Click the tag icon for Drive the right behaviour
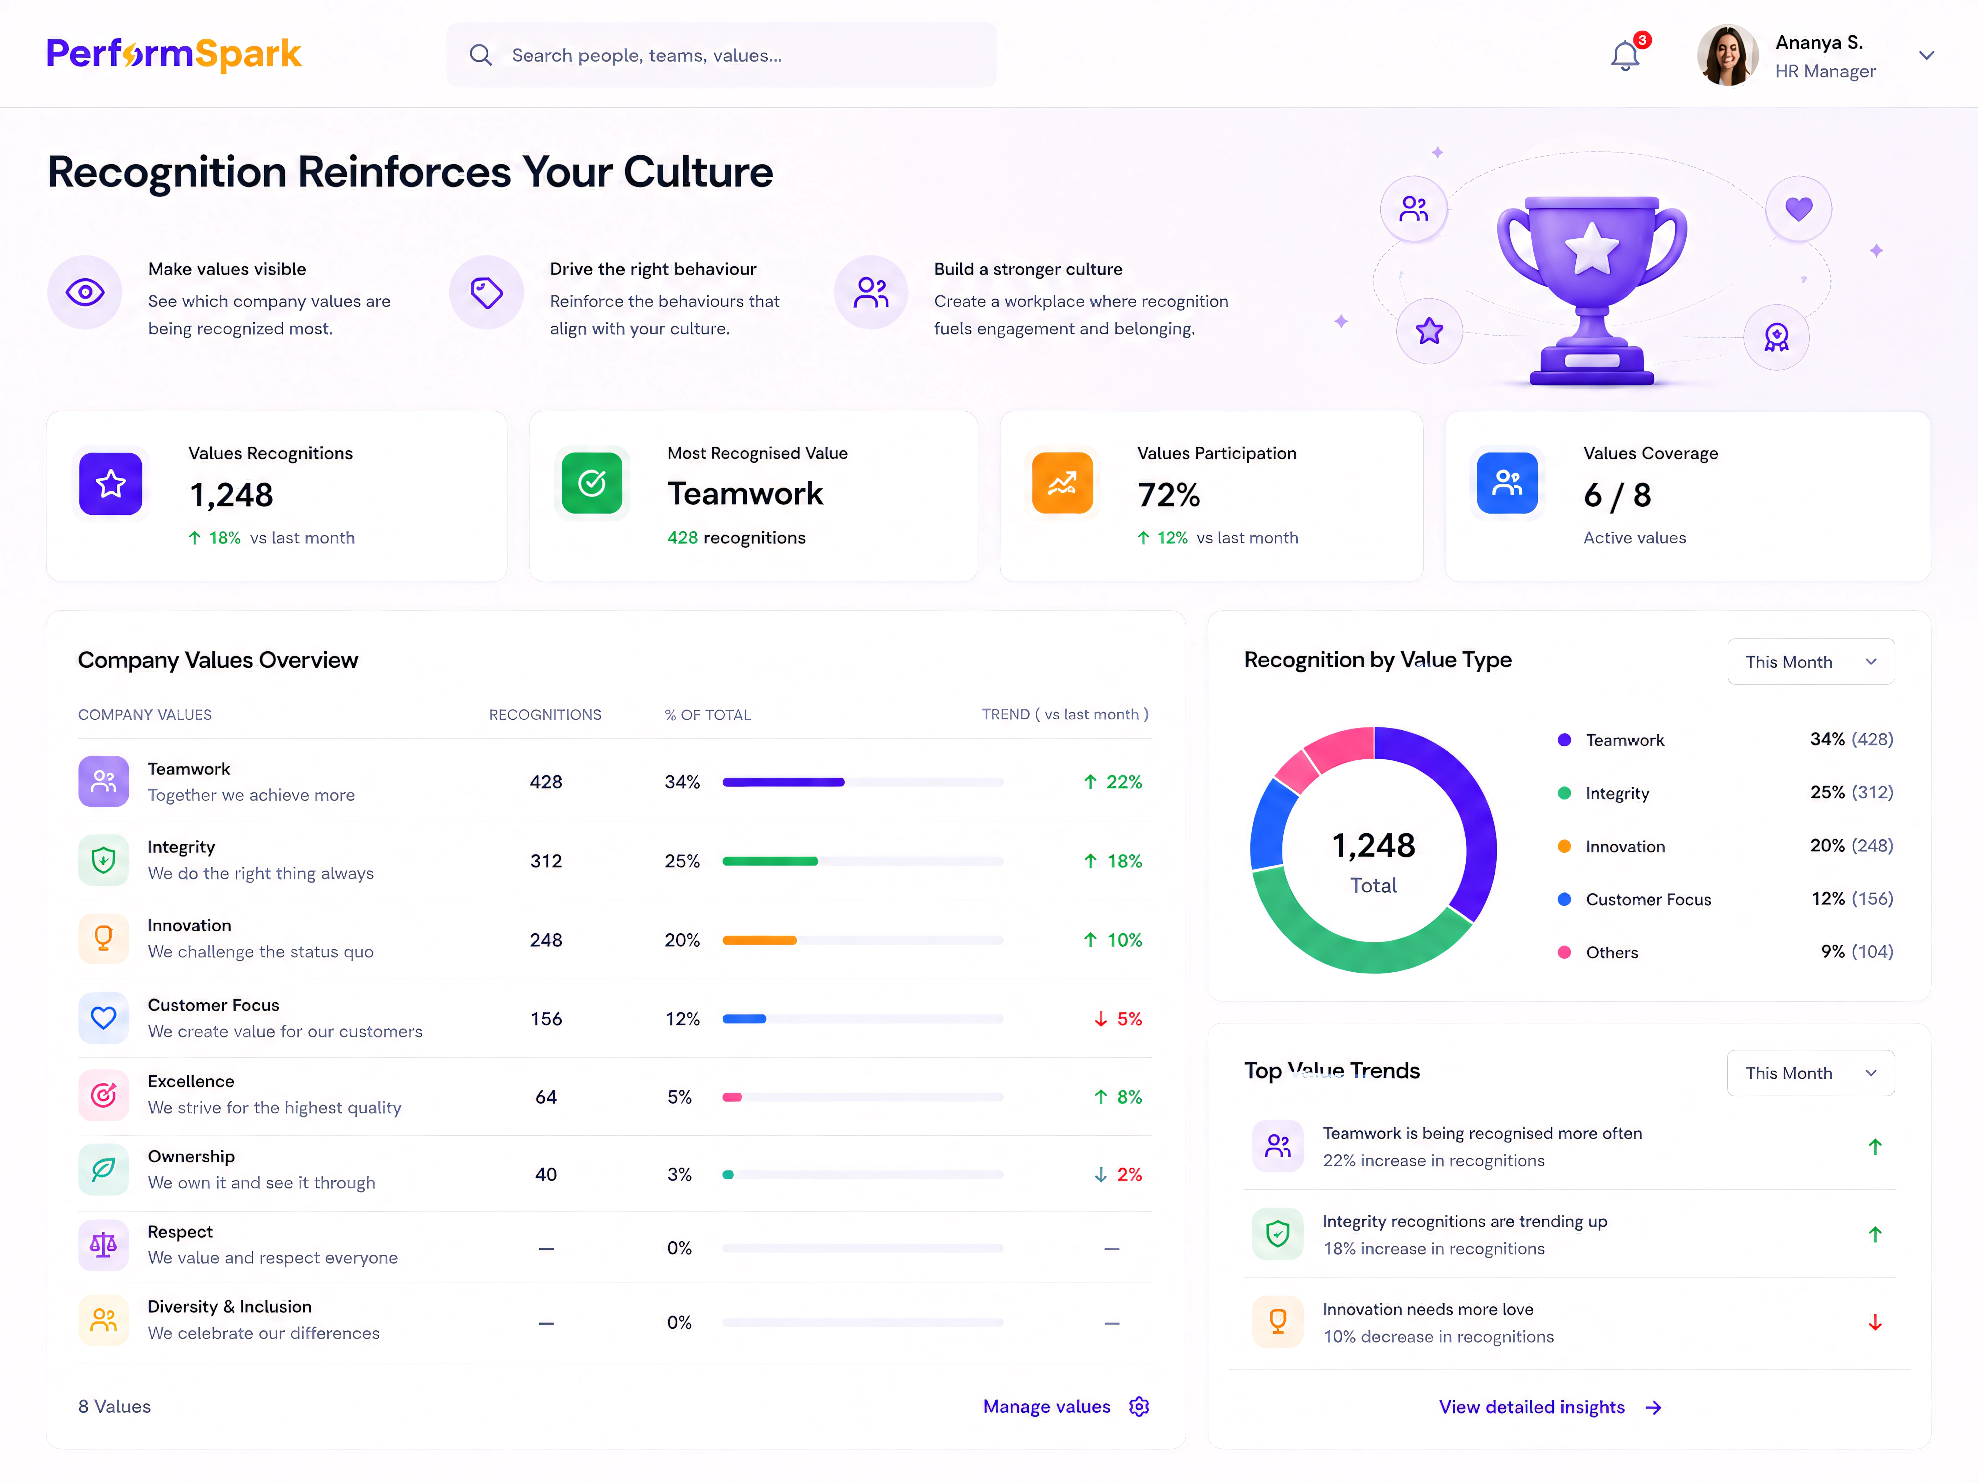 [486, 292]
